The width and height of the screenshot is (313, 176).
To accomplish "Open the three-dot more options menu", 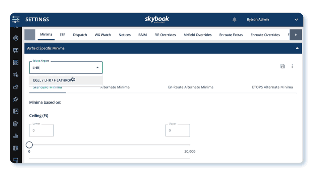I will (292, 66).
